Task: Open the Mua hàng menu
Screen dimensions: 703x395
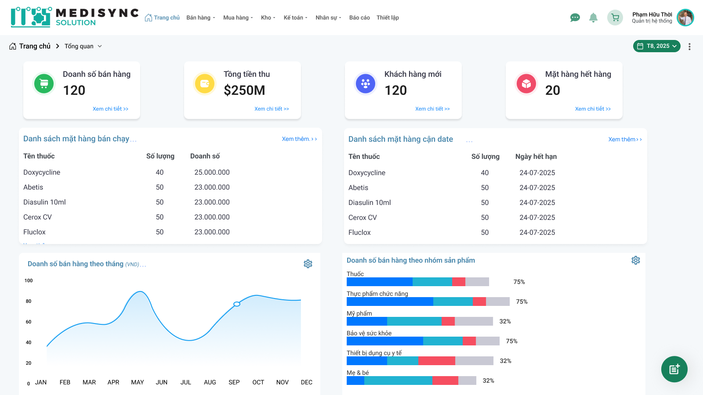Action: pos(238,18)
